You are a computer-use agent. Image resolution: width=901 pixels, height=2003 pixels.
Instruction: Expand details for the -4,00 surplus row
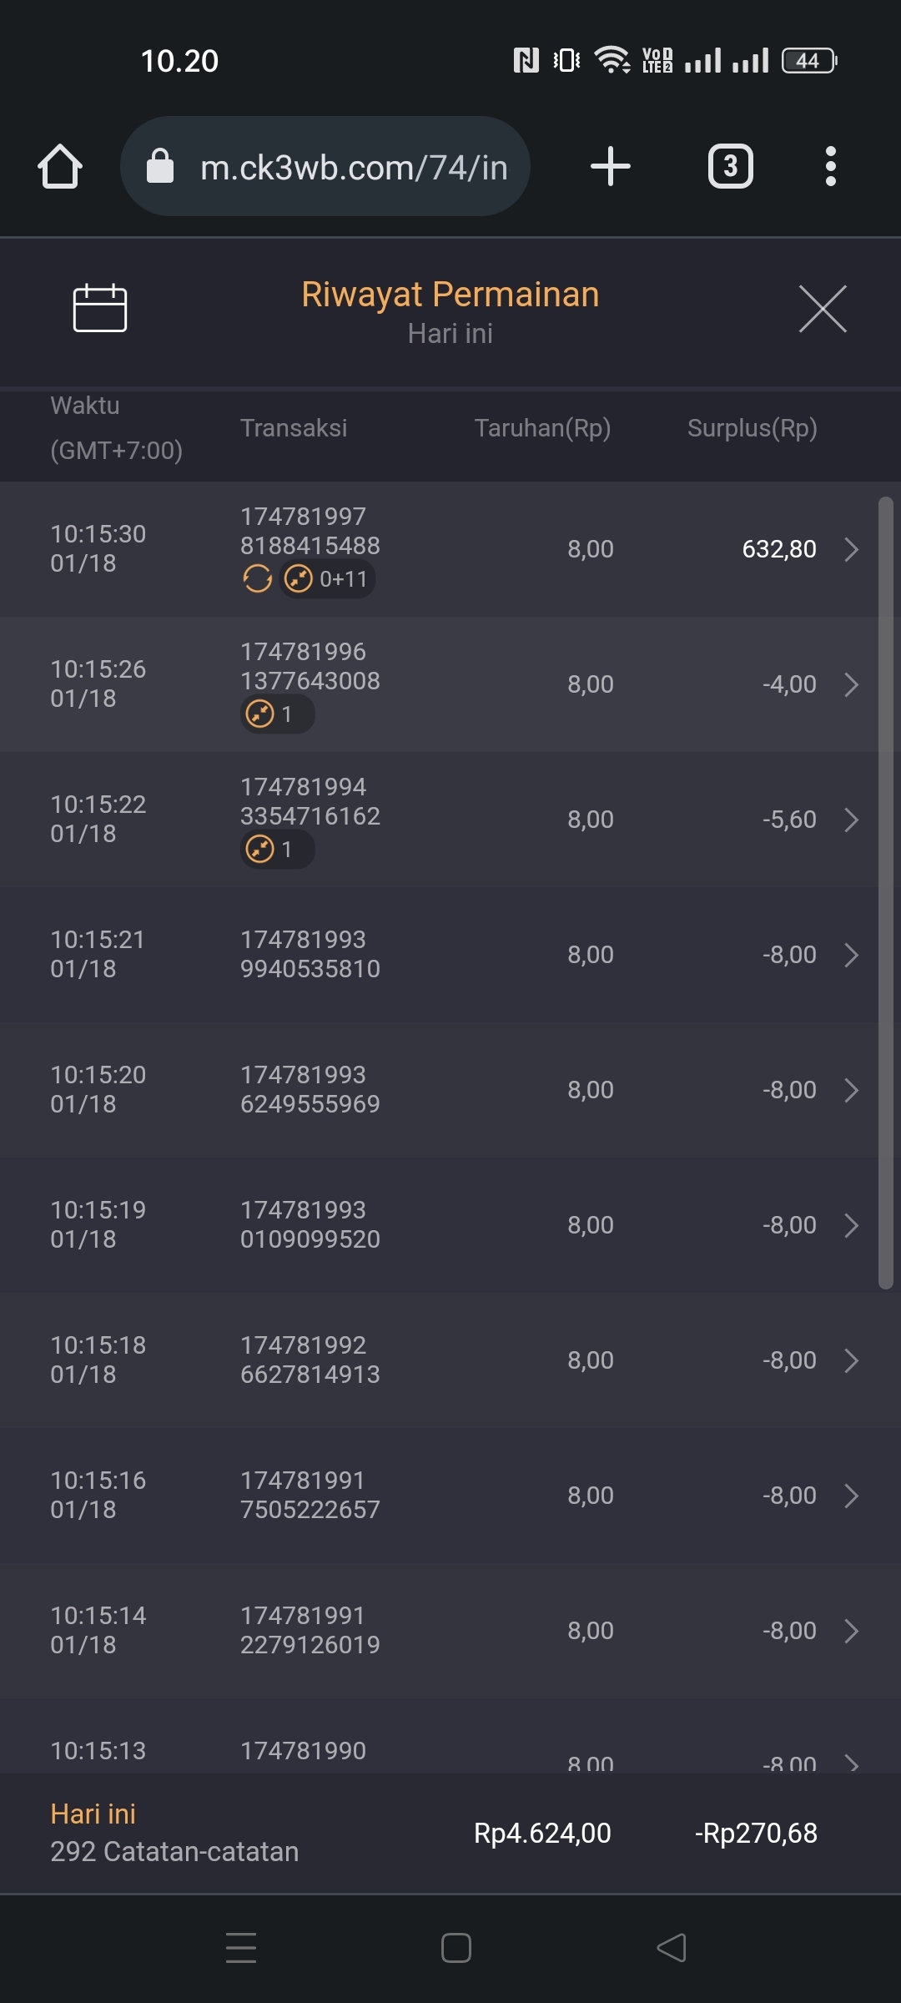pos(850,684)
